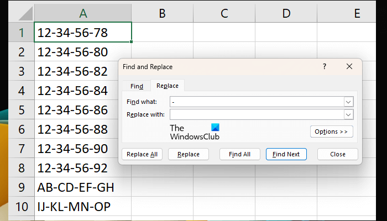Click inside the Find what text field
Image resolution: width=387 pixels, height=221 pixels.
pyautogui.click(x=256, y=102)
